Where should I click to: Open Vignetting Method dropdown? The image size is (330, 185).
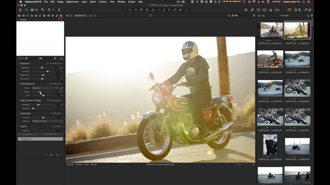coord(47,121)
